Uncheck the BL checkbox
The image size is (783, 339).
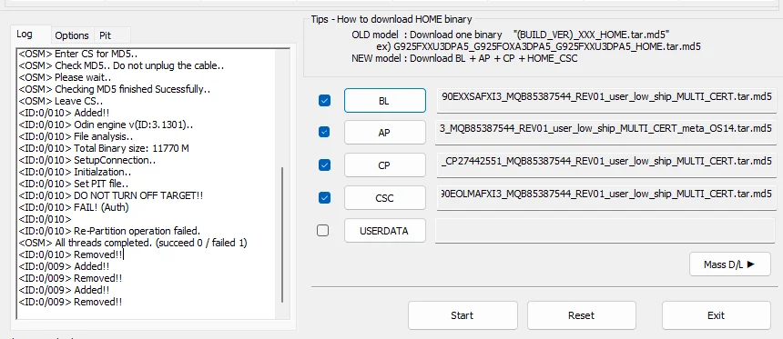[324, 101]
